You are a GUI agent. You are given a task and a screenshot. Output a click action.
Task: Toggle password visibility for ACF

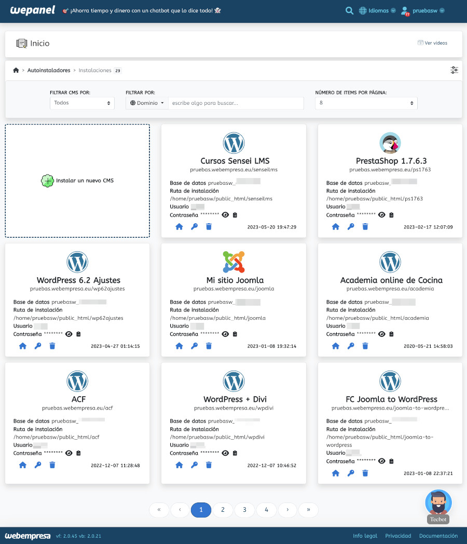[x=69, y=453]
